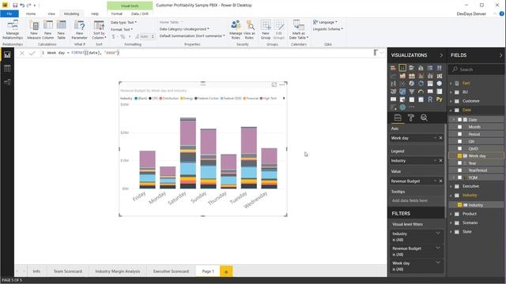The height and width of the screenshot is (284, 506).
Task: Add a new report page
Action: (226, 271)
